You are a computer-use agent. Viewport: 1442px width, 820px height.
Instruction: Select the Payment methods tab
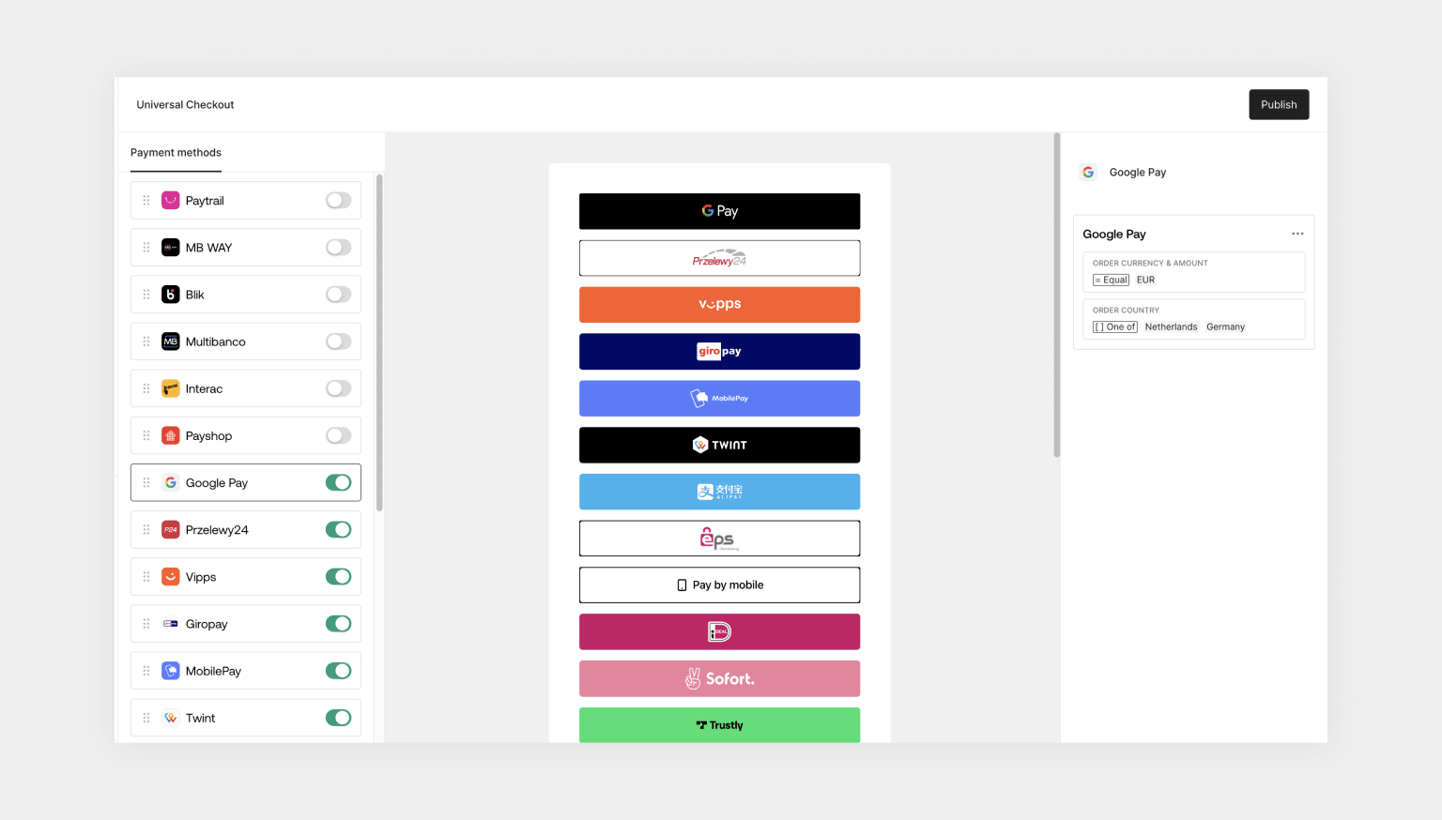click(176, 153)
